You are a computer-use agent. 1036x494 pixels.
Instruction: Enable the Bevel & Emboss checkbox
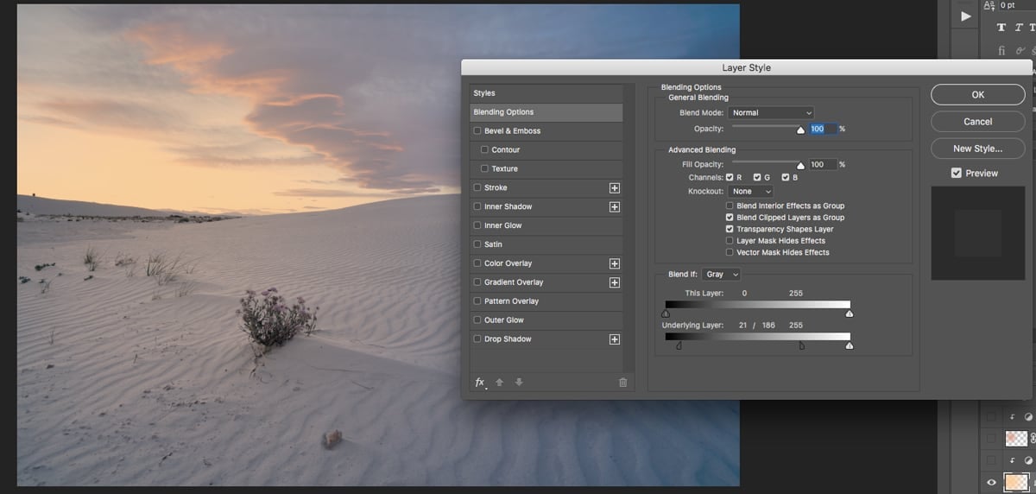(x=477, y=131)
